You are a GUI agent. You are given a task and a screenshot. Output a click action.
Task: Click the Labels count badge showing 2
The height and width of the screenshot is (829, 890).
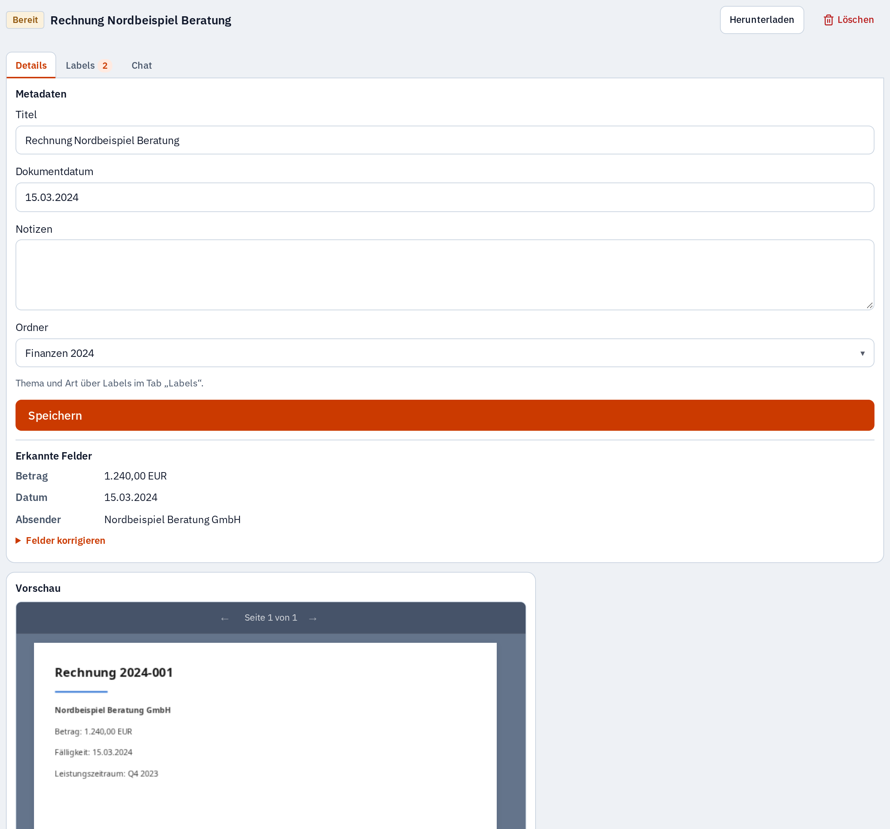105,66
